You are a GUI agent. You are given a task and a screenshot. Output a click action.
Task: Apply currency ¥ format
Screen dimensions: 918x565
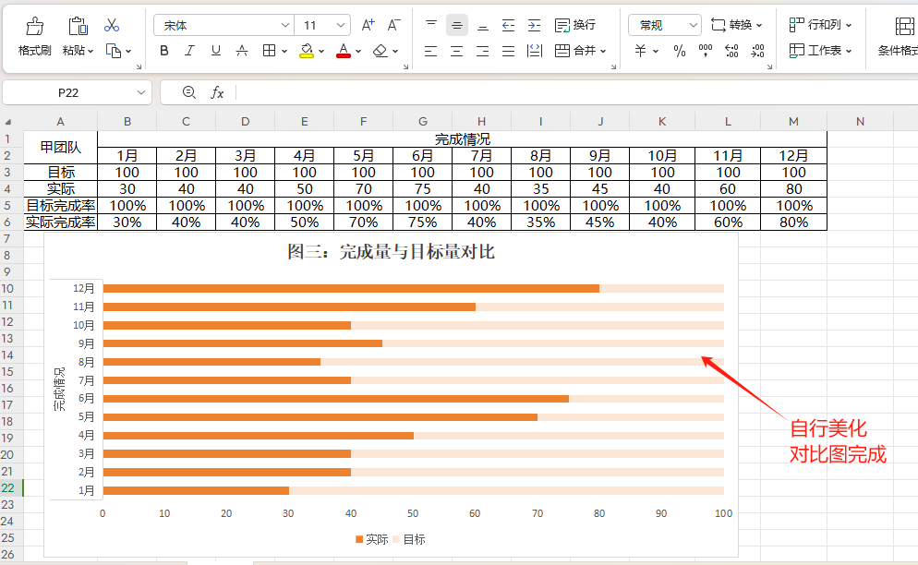(x=641, y=51)
